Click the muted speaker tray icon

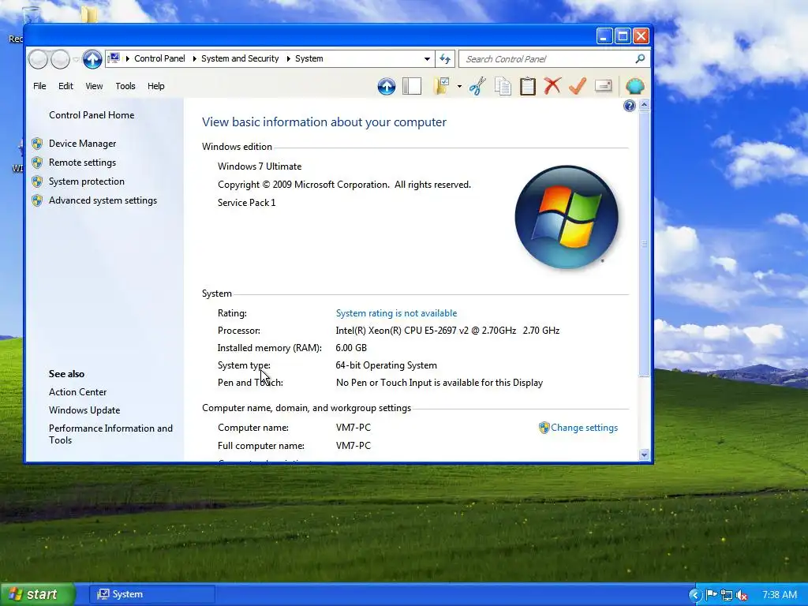pyautogui.click(x=742, y=595)
